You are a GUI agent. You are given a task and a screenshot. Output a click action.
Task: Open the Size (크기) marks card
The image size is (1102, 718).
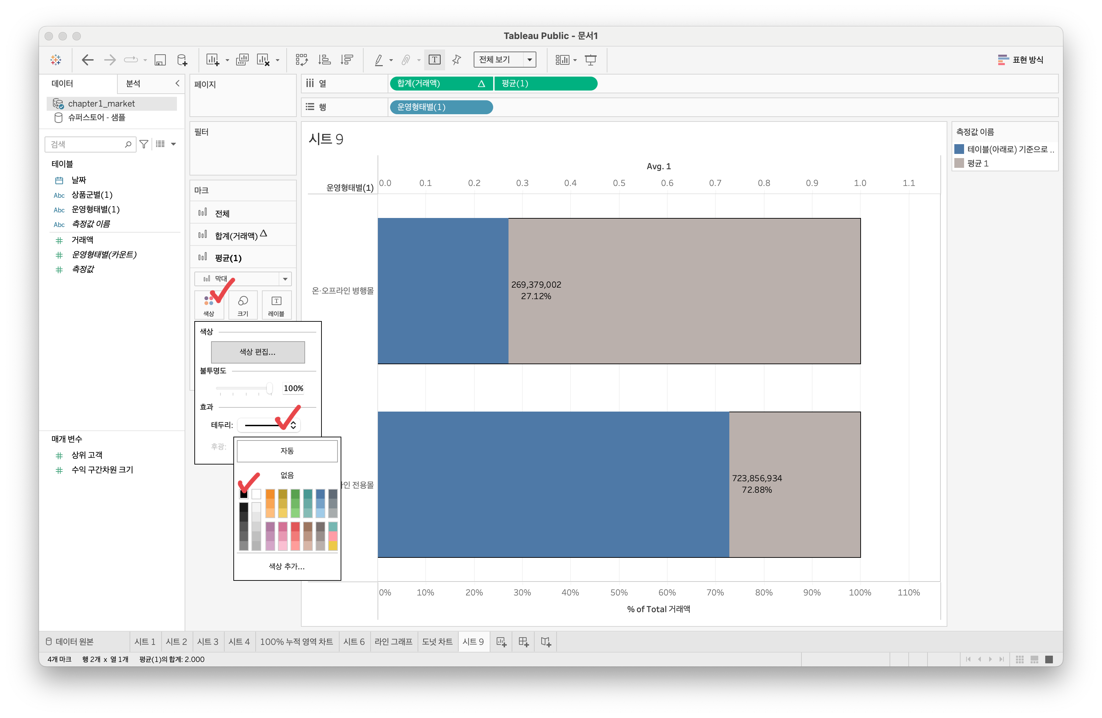tap(243, 305)
